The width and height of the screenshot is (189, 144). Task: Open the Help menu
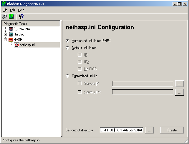tap(21, 10)
